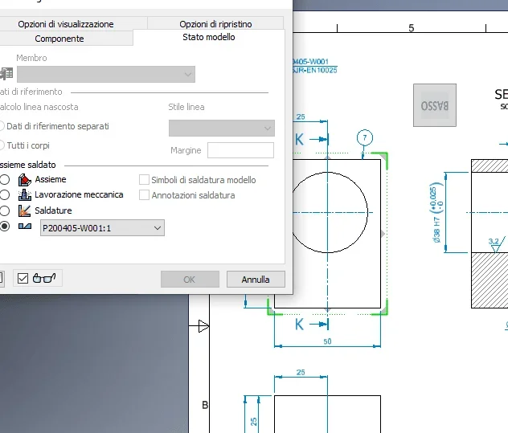Click the Assieme weldment icon
The height and width of the screenshot is (433, 508).
(25, 180)
